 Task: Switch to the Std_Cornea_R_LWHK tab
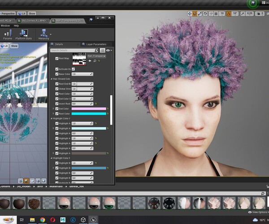coord(33,21)
